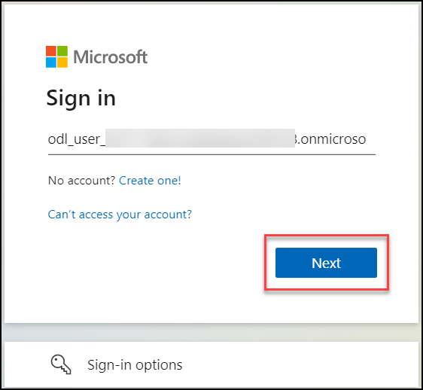Open "Can't access your account?" link
423x390 pixels.
click(120, 215)
